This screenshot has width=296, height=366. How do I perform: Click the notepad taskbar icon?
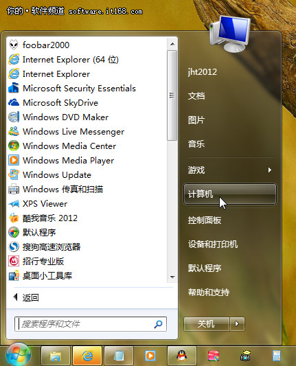click(x=119, y=356)
